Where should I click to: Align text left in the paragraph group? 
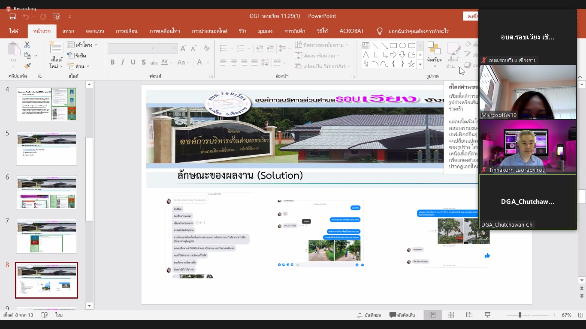(x=223, y=63)
